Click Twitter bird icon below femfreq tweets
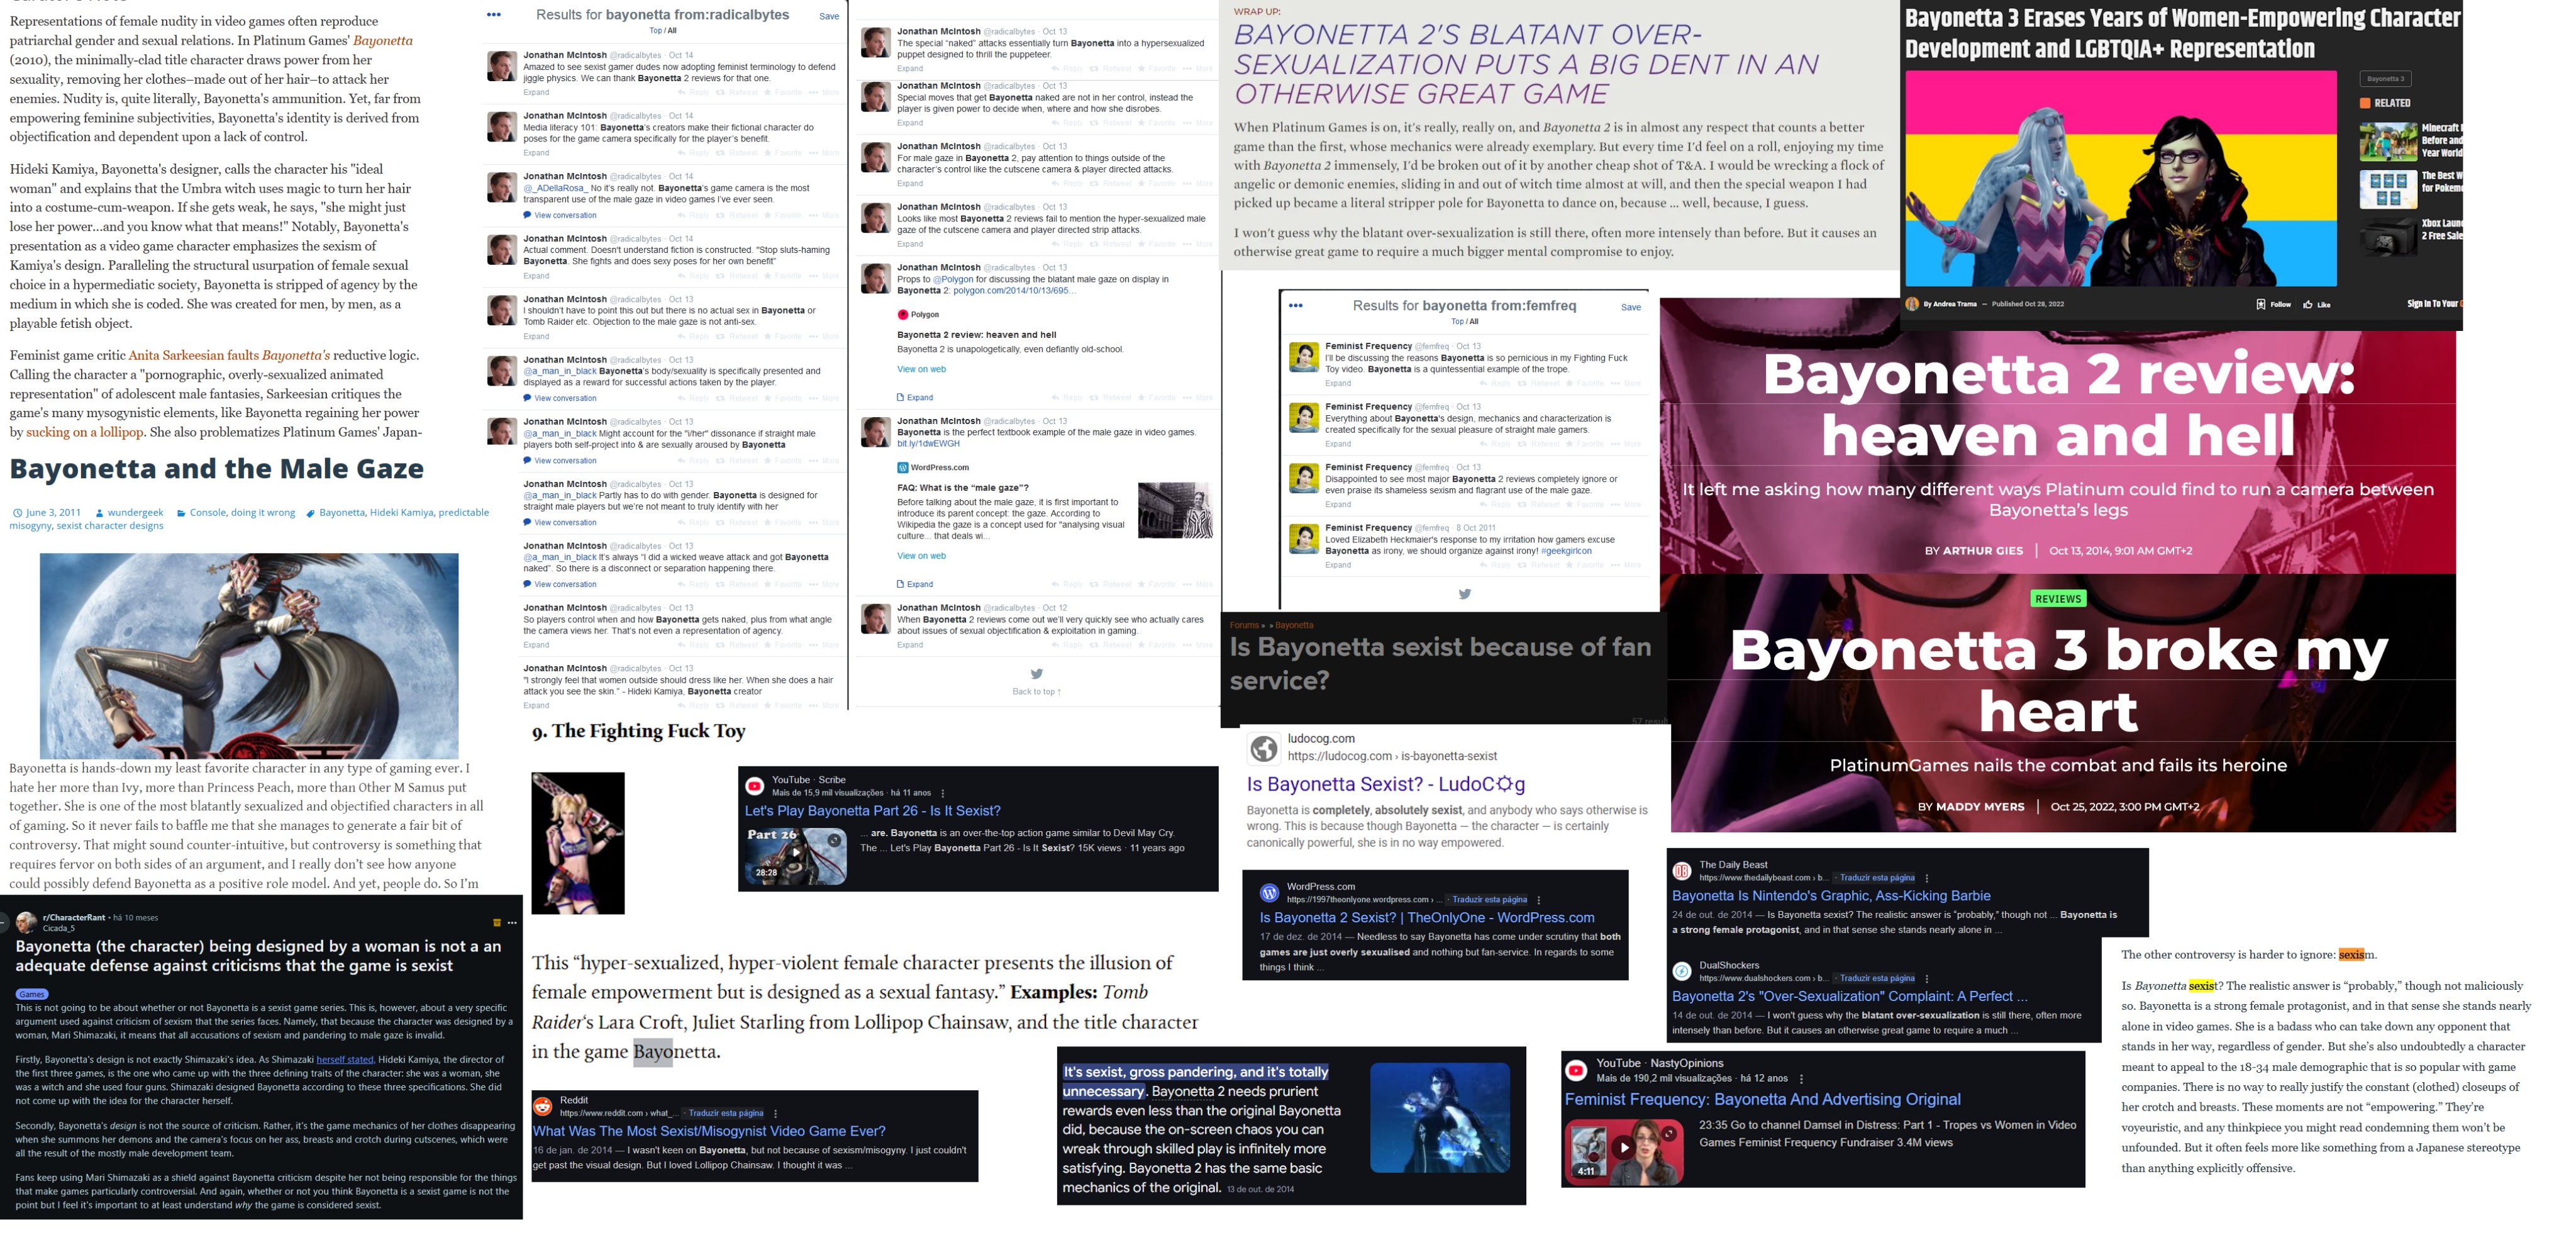Screen dimensions: 2576x1247 pyautogui.click(x=1464, y=593)
